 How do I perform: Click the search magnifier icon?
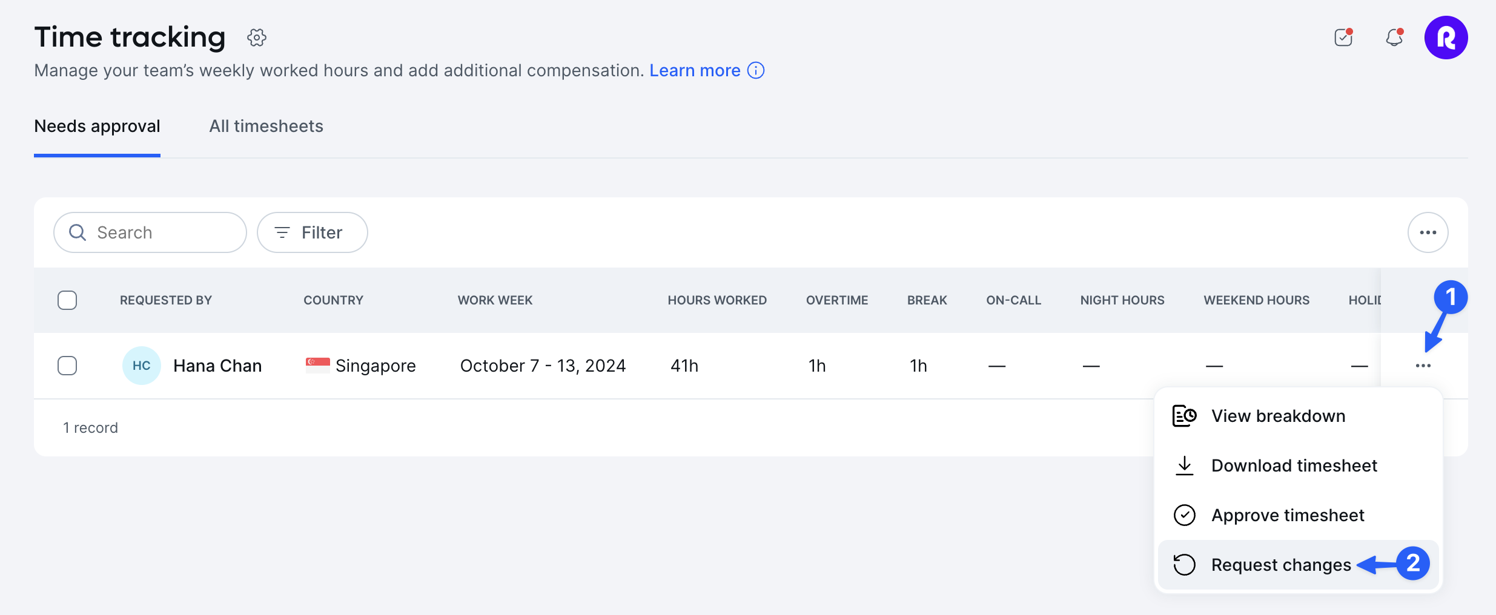pyautogui.click(x=78, y=232)
